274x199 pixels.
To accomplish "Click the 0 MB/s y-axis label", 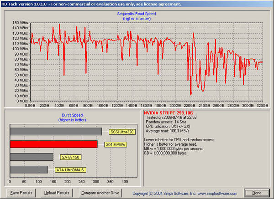I will pos(22,101).
